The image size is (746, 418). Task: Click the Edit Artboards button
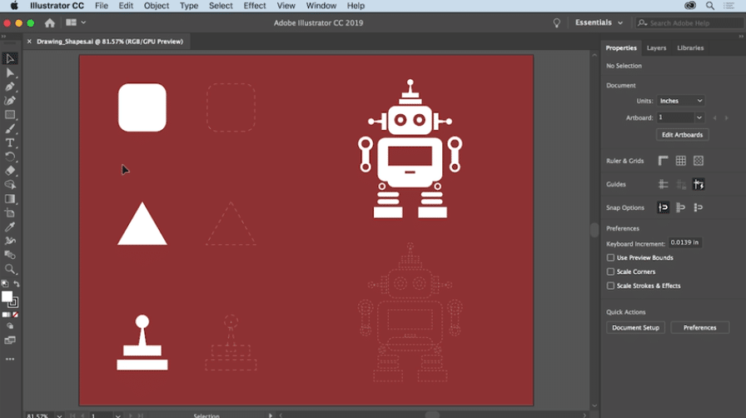click(x=683, y=135)
